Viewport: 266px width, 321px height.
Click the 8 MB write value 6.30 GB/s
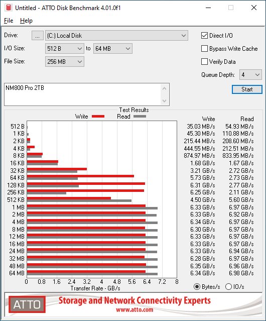(x=203, y=229)
